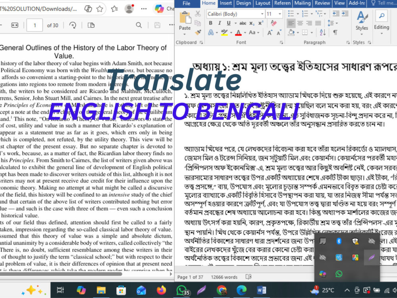397x298 pixels.
Task: Search the PDF with magnifier icon
Action: coord(139,25)
